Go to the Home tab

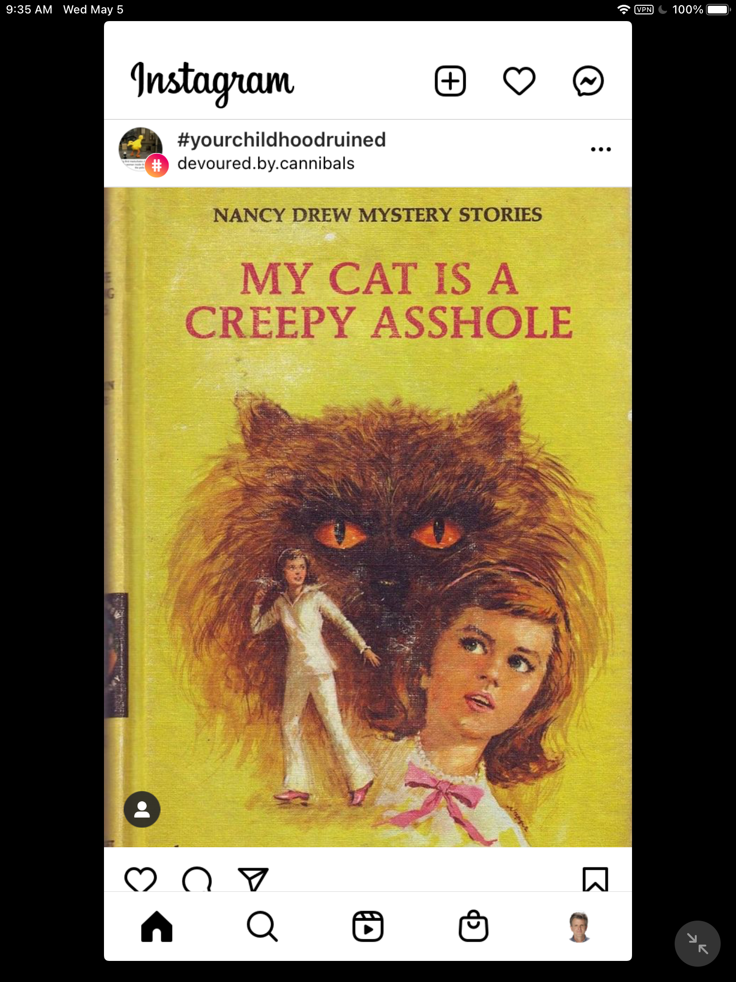point(157,926)
